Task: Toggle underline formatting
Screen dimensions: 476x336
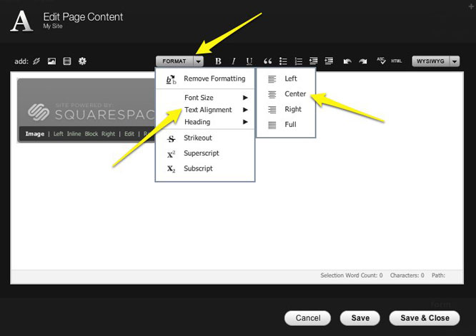Action: [249, 61]
